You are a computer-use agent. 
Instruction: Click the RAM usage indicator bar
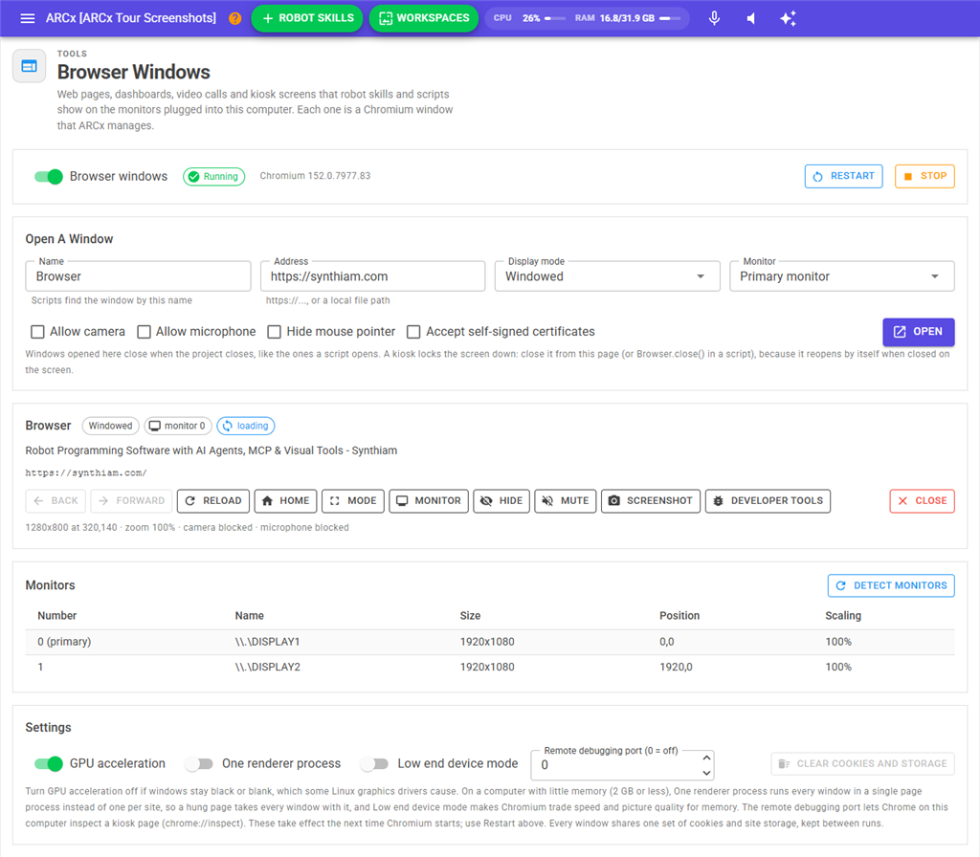pos(670,18)
